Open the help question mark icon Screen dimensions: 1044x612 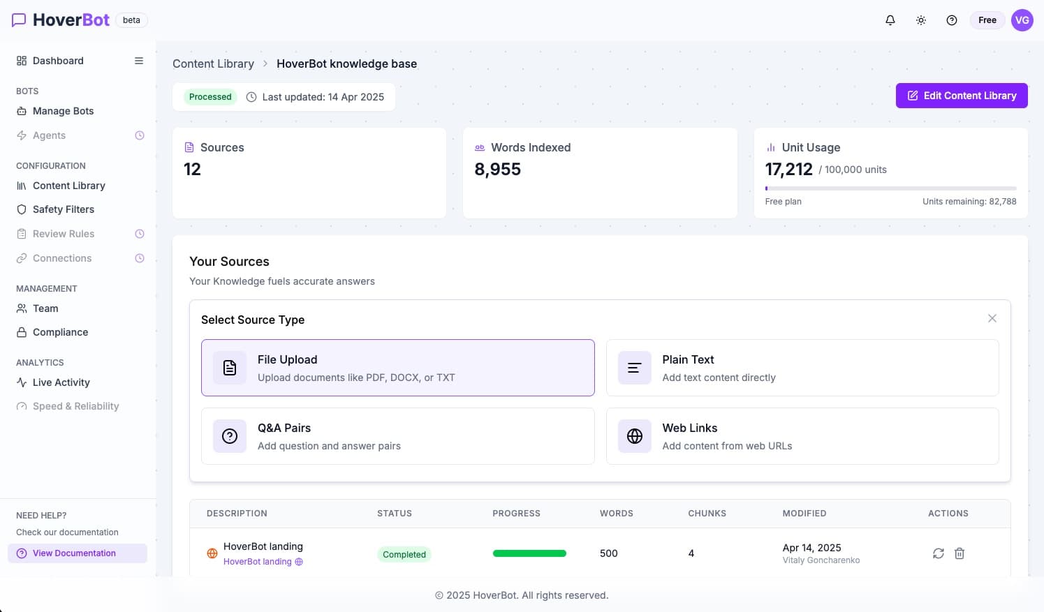[951, 20]
